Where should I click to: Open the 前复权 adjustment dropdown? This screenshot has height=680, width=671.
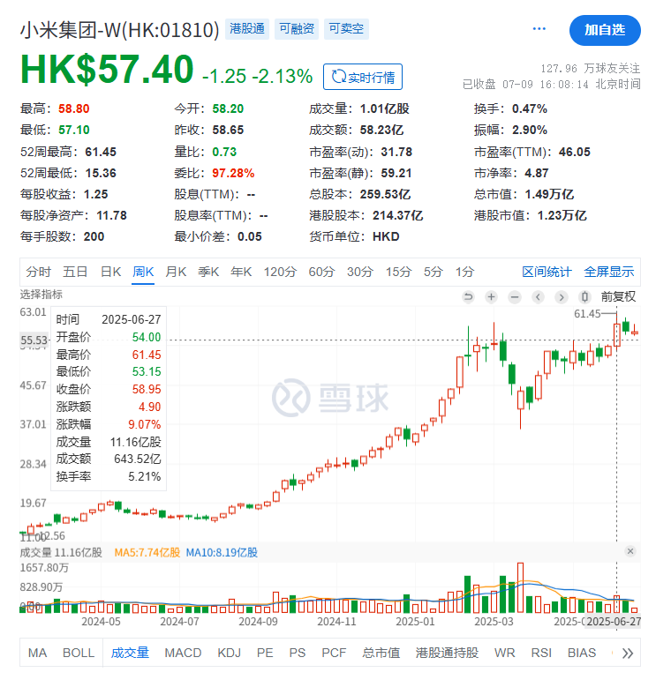[619, 296]
